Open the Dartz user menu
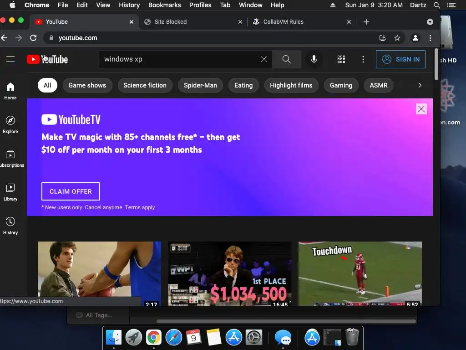466x350 pixels. [418, 5]
